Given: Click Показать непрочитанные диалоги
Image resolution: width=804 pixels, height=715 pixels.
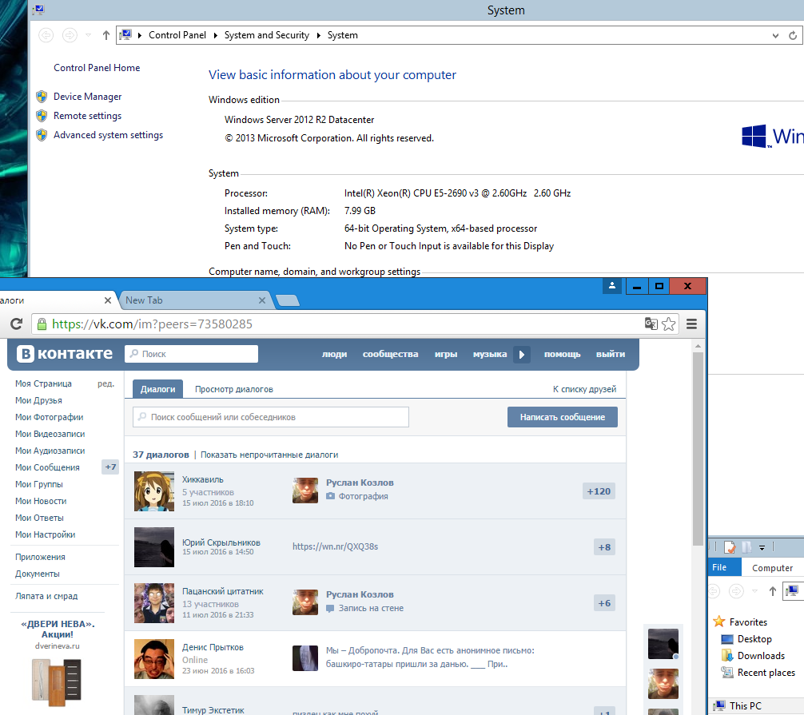Looking at the screenshot, I should click(x=269, y=455).
